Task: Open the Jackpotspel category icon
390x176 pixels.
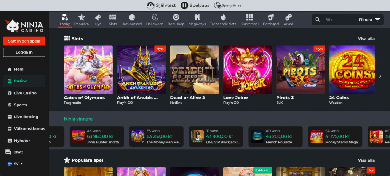Action: pyautogui.click(x=132, y=17)
